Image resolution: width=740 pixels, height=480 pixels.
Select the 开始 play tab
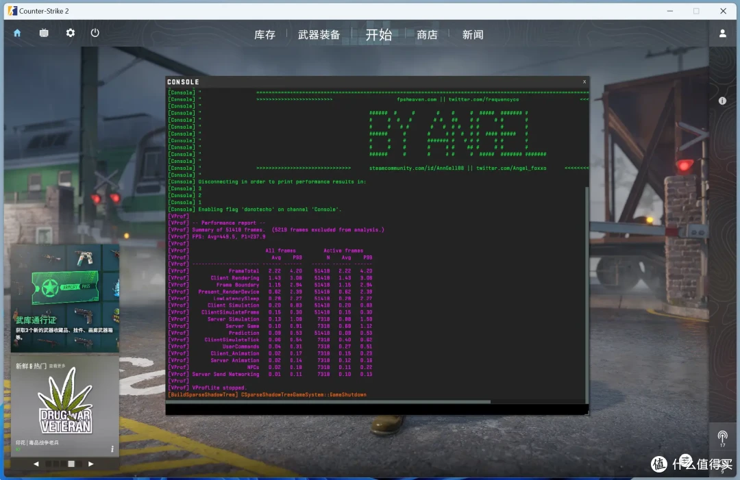point(379,34)
